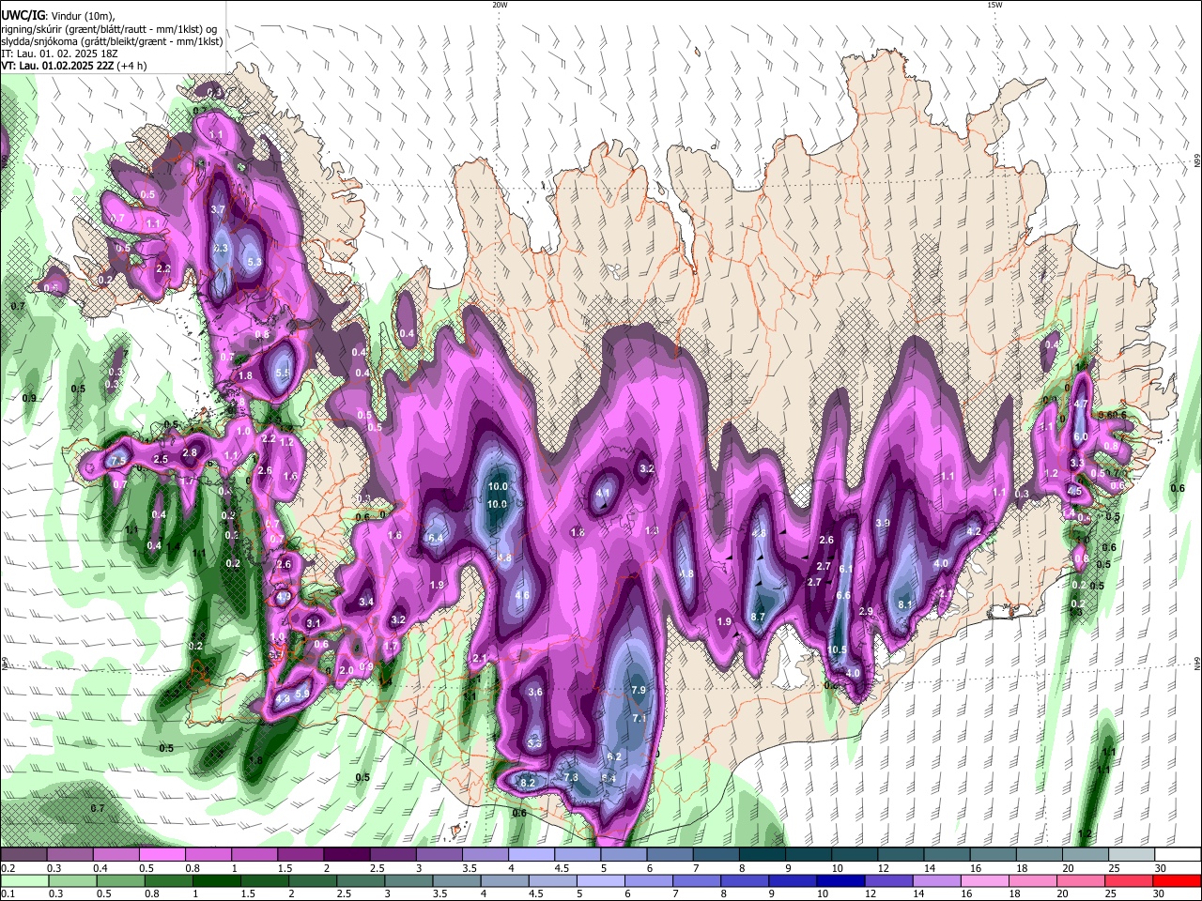Pick the lightest green swatch starting the rain legend
The height and width of the screenshot is (901, 1202).
[x=23, y=880]
